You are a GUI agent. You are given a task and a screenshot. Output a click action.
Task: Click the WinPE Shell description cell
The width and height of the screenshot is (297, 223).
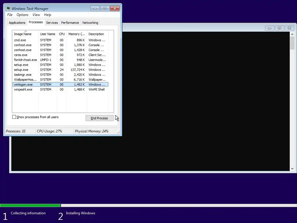[x=96, y=89]
